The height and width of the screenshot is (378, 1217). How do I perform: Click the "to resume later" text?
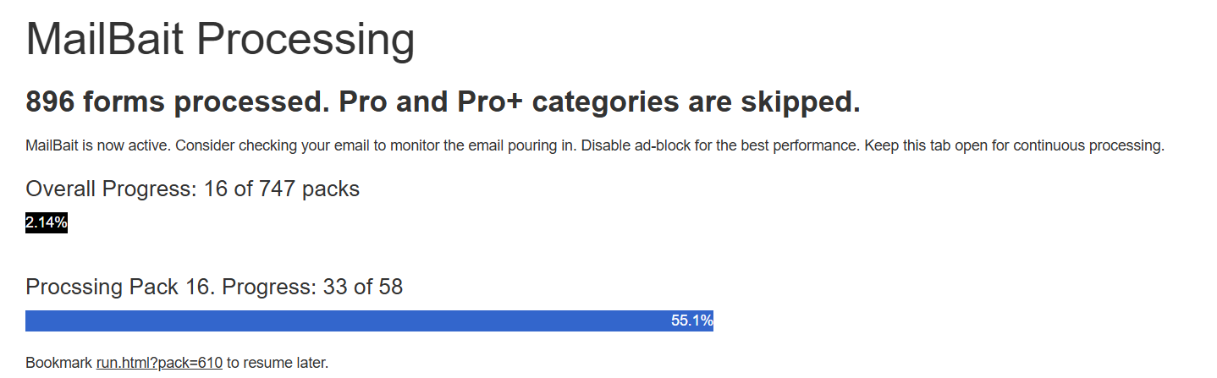tap(277, 363)
